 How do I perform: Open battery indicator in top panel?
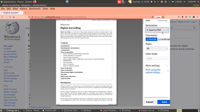point(173,2)
